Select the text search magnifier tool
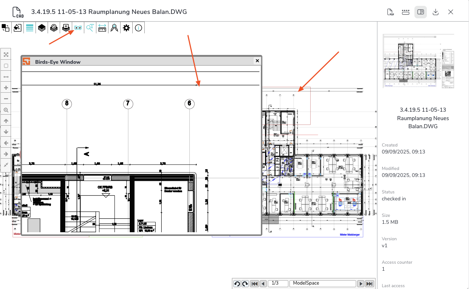 coord(90,28)
